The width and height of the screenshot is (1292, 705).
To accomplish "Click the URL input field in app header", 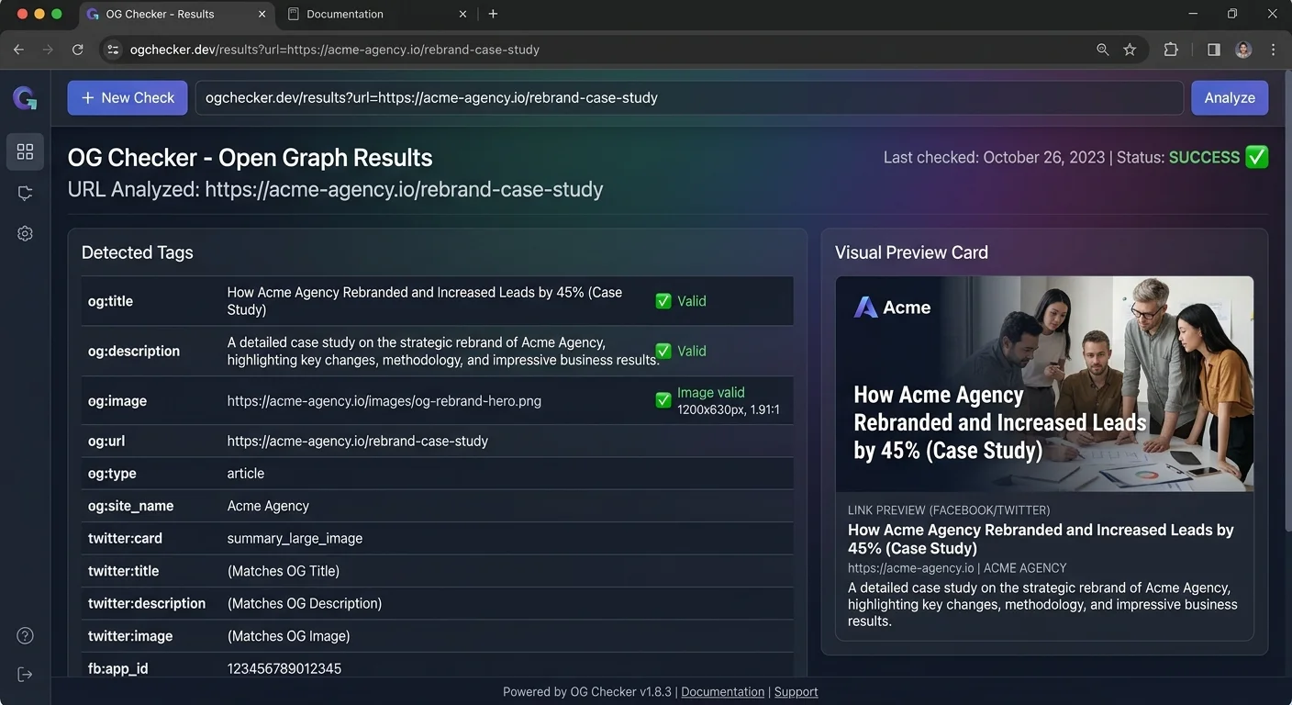I will (689, 97).
